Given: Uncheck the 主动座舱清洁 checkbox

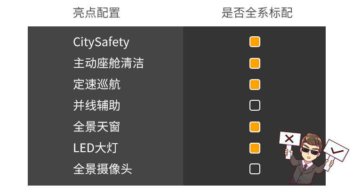Looking at the screenshot, I should (x=255, y=63).
